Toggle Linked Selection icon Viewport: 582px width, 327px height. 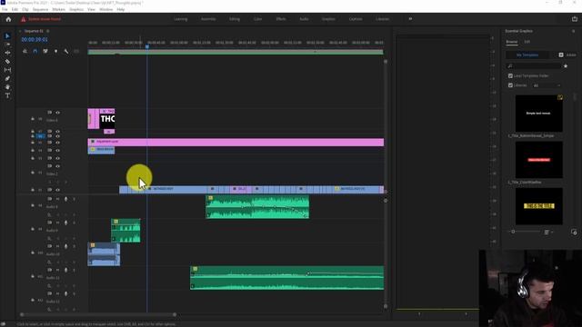click(45, 51)
